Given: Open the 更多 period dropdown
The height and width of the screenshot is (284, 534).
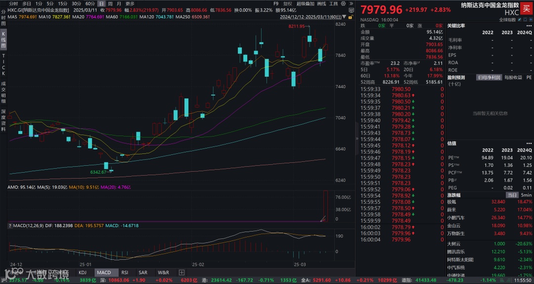Looking at the screenshot, I should 130,3.
